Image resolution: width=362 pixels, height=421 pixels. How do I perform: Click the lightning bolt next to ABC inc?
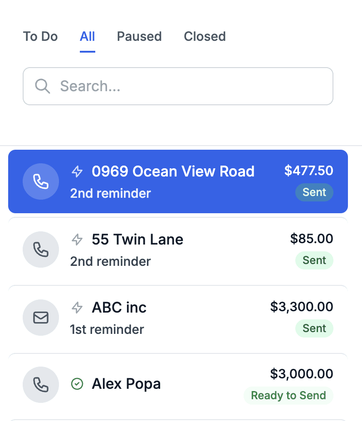coord(78,308)
